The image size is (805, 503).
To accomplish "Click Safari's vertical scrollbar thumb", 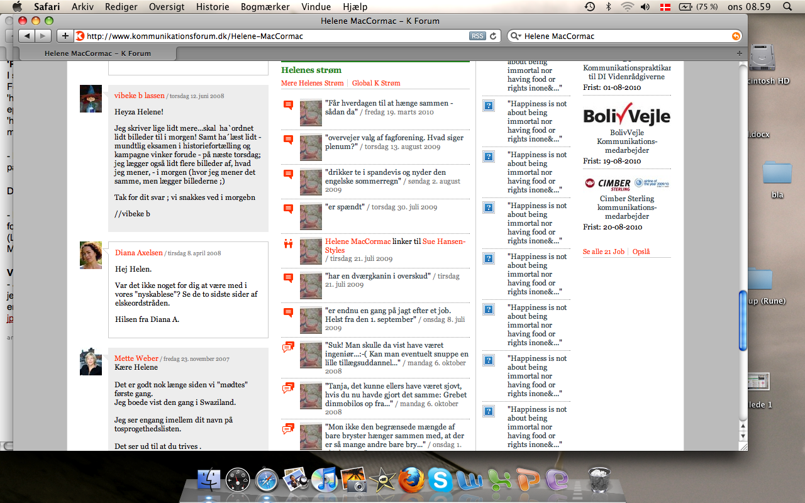I will (x=743, y=320).
